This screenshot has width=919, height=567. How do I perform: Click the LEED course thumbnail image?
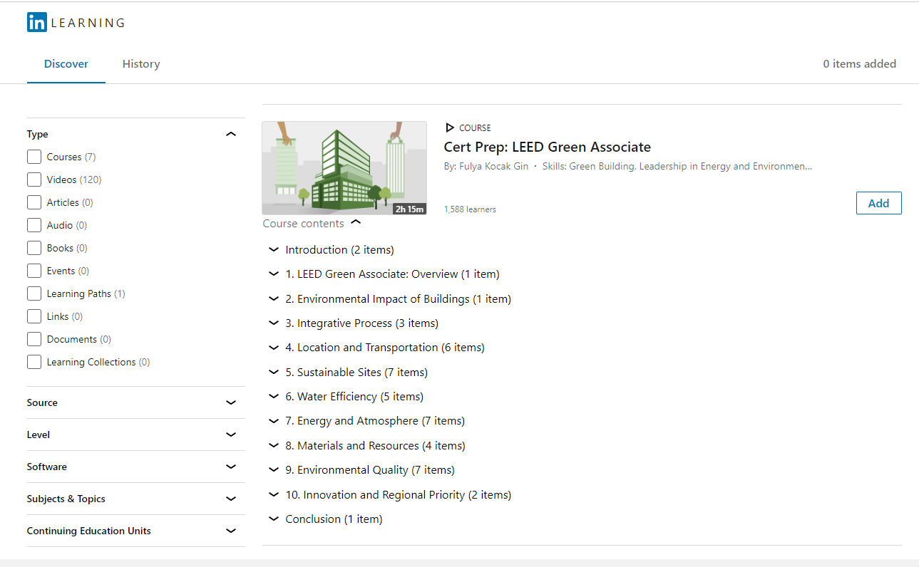click(344, 167)
